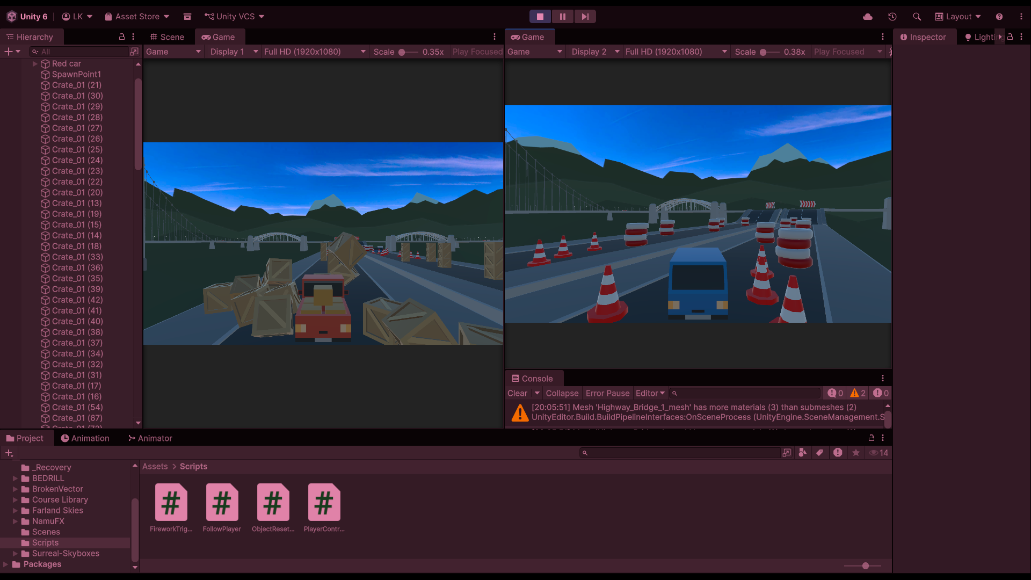Screen dimensions: 1031x580
Task: Select the Scenes folder in Project
Action: 46,532
